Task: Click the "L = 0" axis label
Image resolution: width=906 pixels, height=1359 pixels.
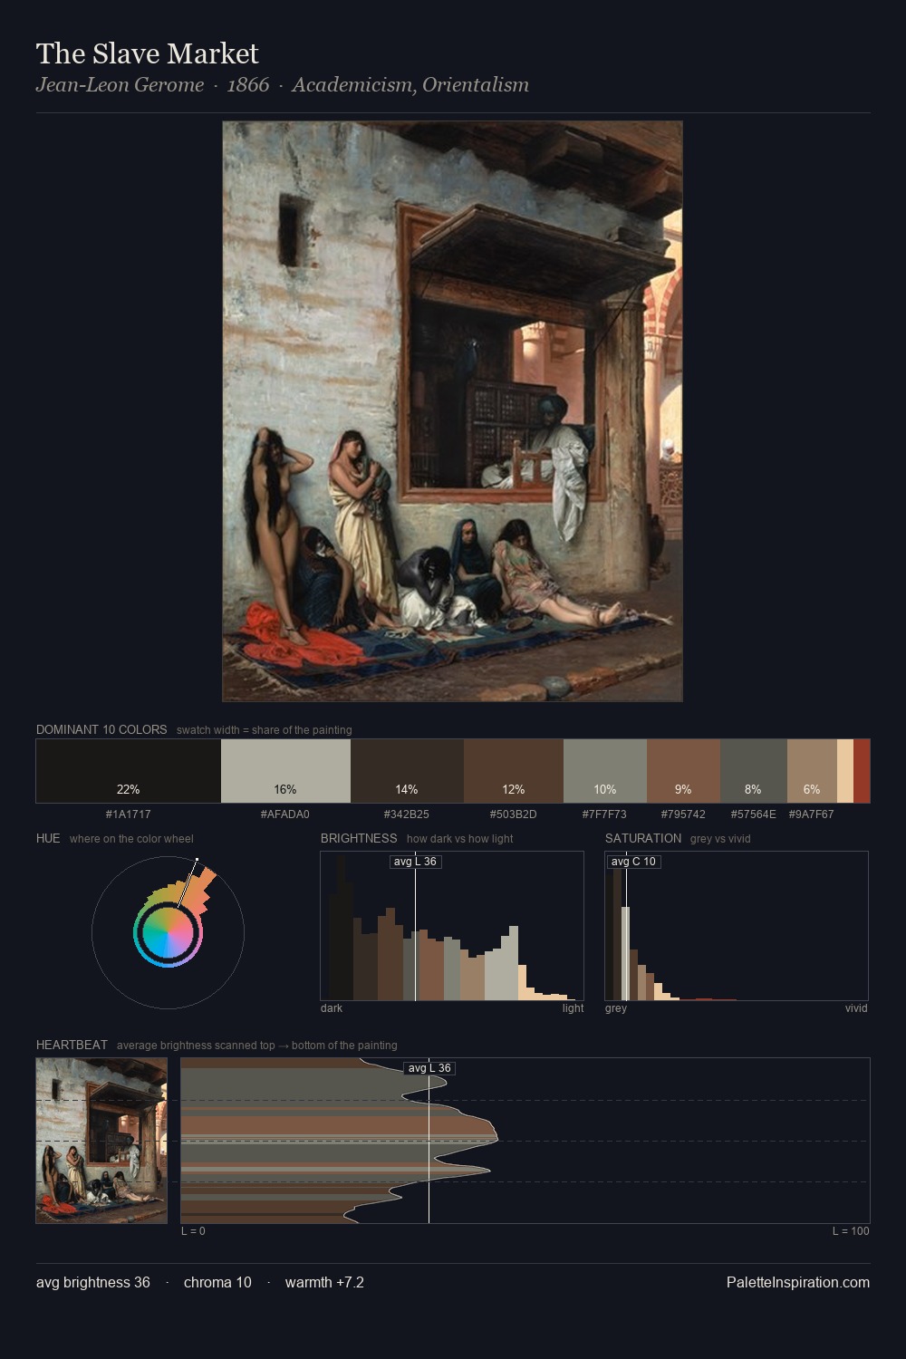Action: tap(193, 1231)
